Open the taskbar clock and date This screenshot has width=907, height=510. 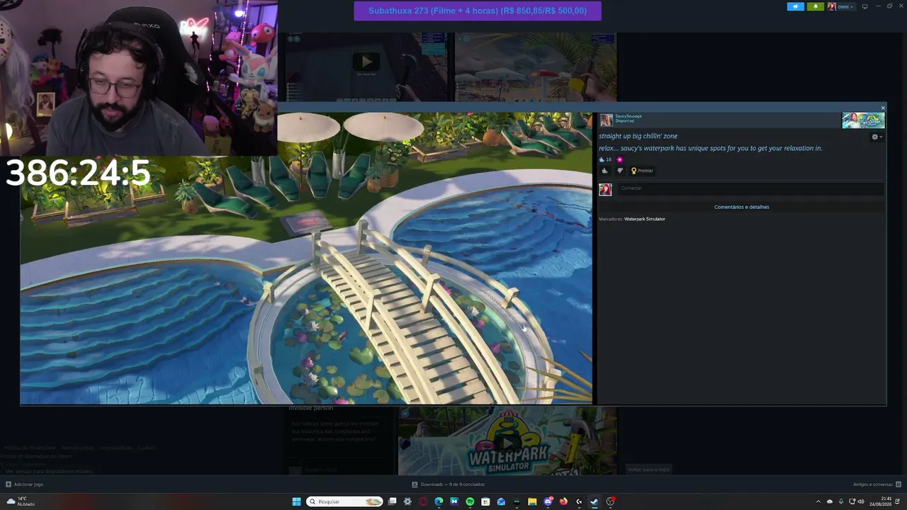pos(881,501)
